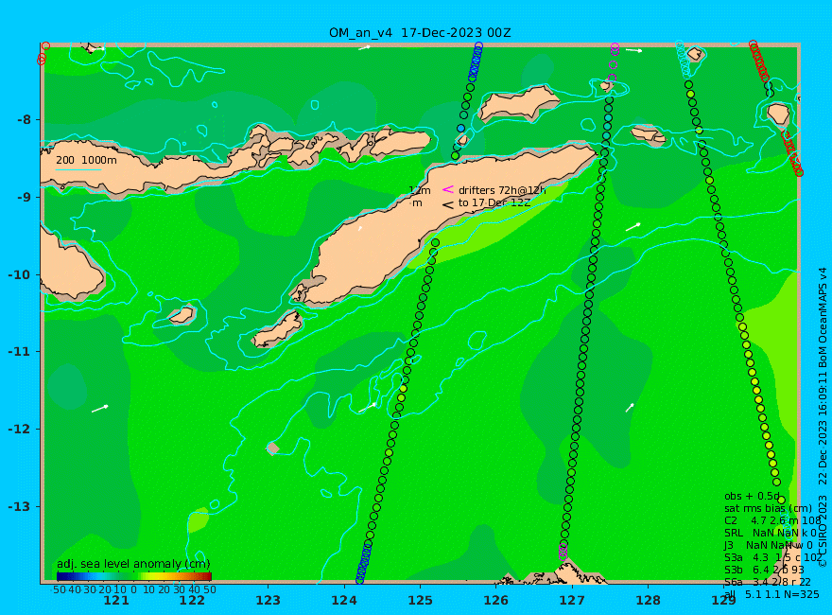Viewport: 832px width, 615px height.
Task: Select the "200 1000m" contour depth label
Action: click(86, 160)
